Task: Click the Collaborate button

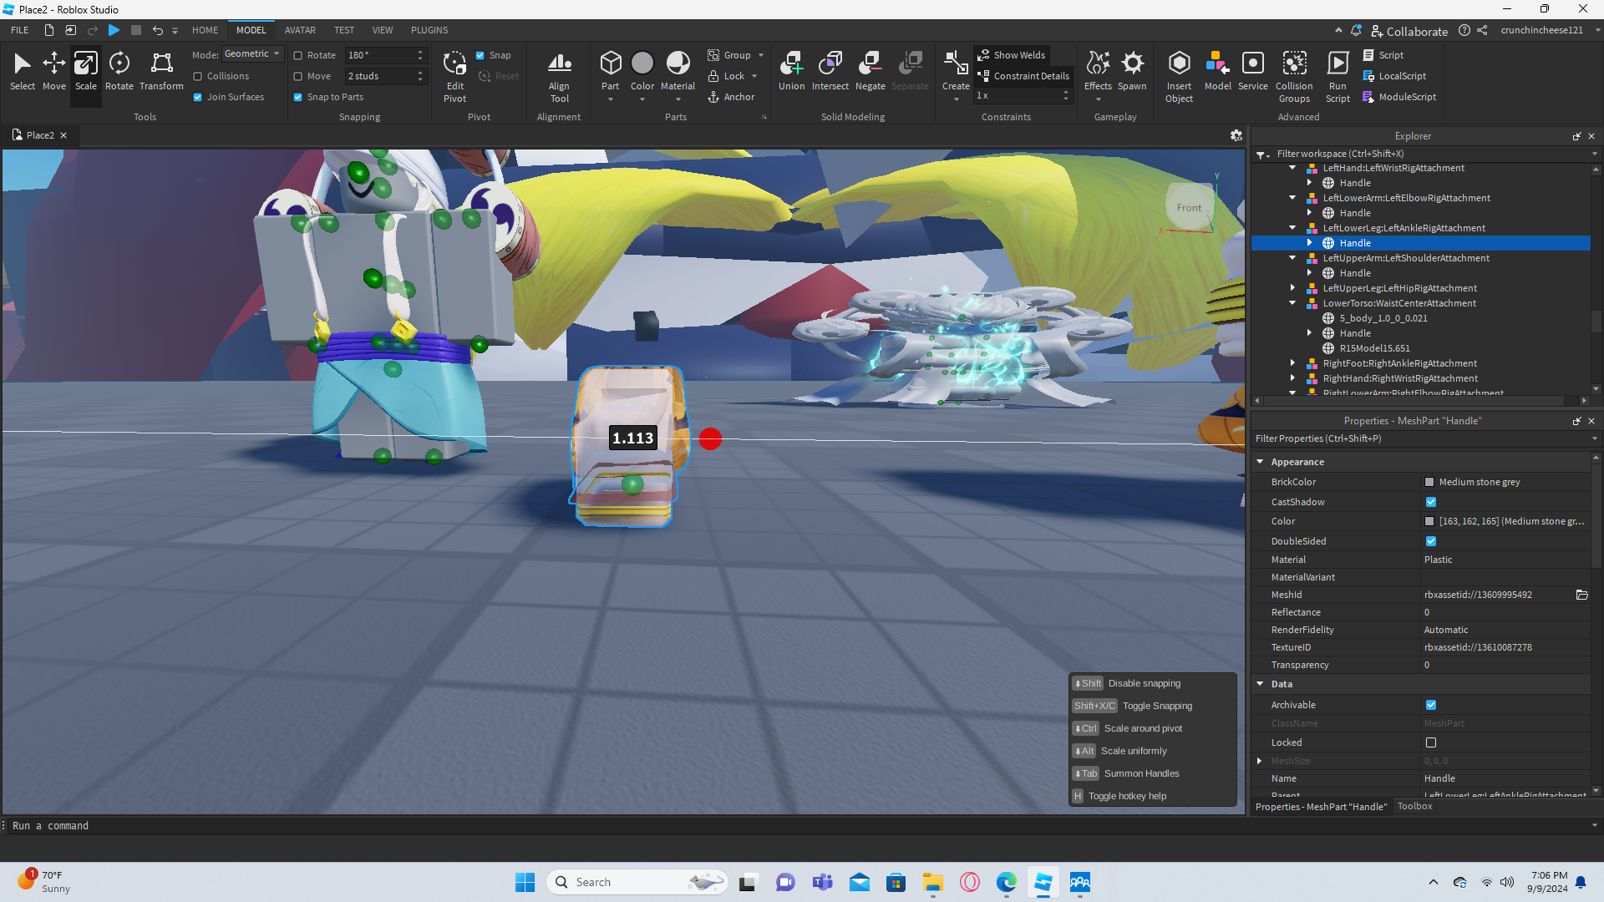Action: (1409, 31)
